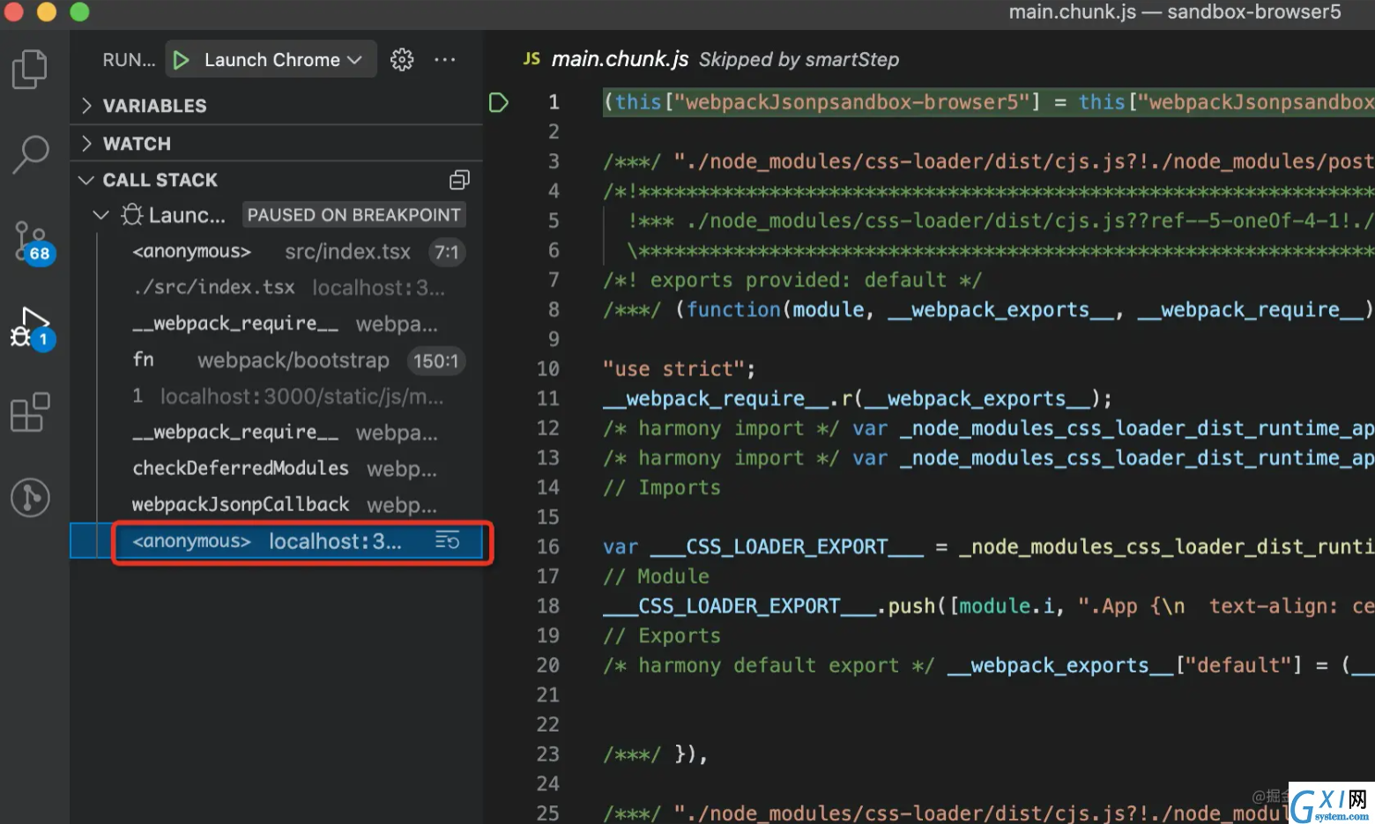Click the bug icon beside Launc... session
1375x824 pixels.
(x=132, y=214)
